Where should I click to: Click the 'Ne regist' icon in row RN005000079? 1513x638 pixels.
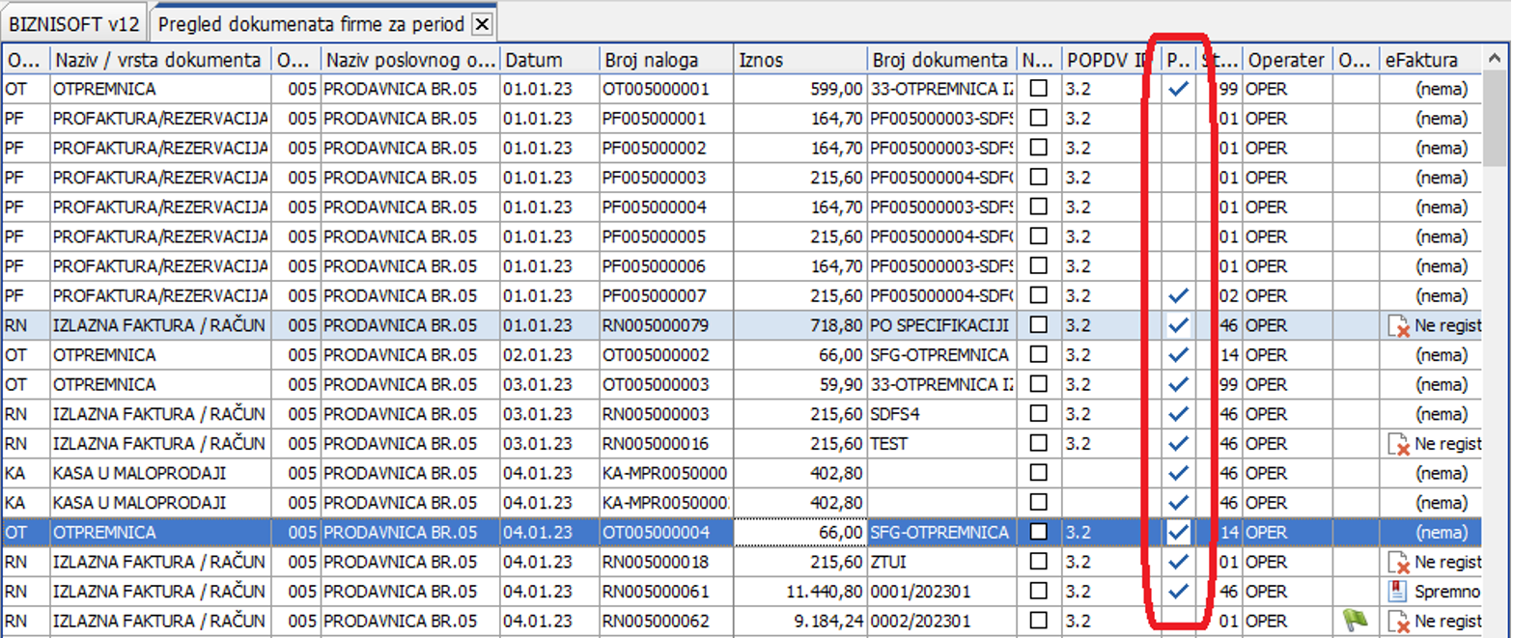1398,326
